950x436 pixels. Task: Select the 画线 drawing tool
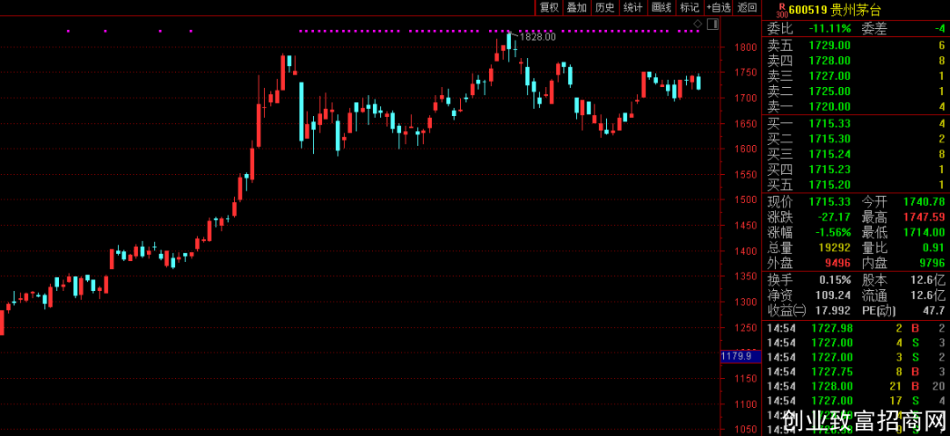coord(661,8)
